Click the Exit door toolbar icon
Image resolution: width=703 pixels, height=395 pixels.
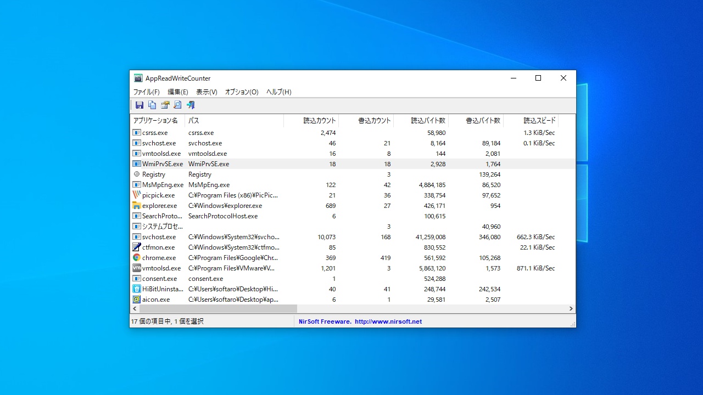[191, 105]
